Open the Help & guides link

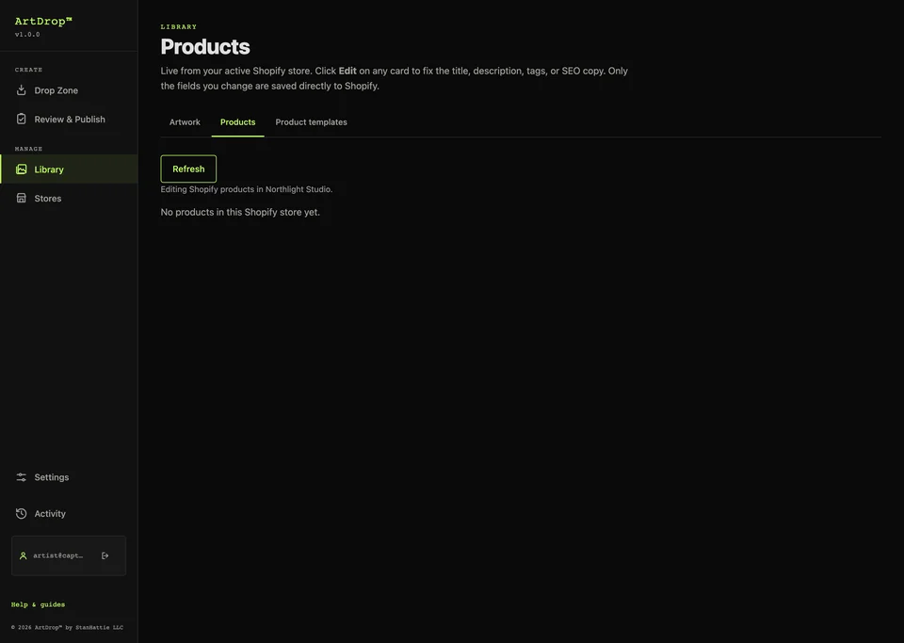[x=38, y=604]
